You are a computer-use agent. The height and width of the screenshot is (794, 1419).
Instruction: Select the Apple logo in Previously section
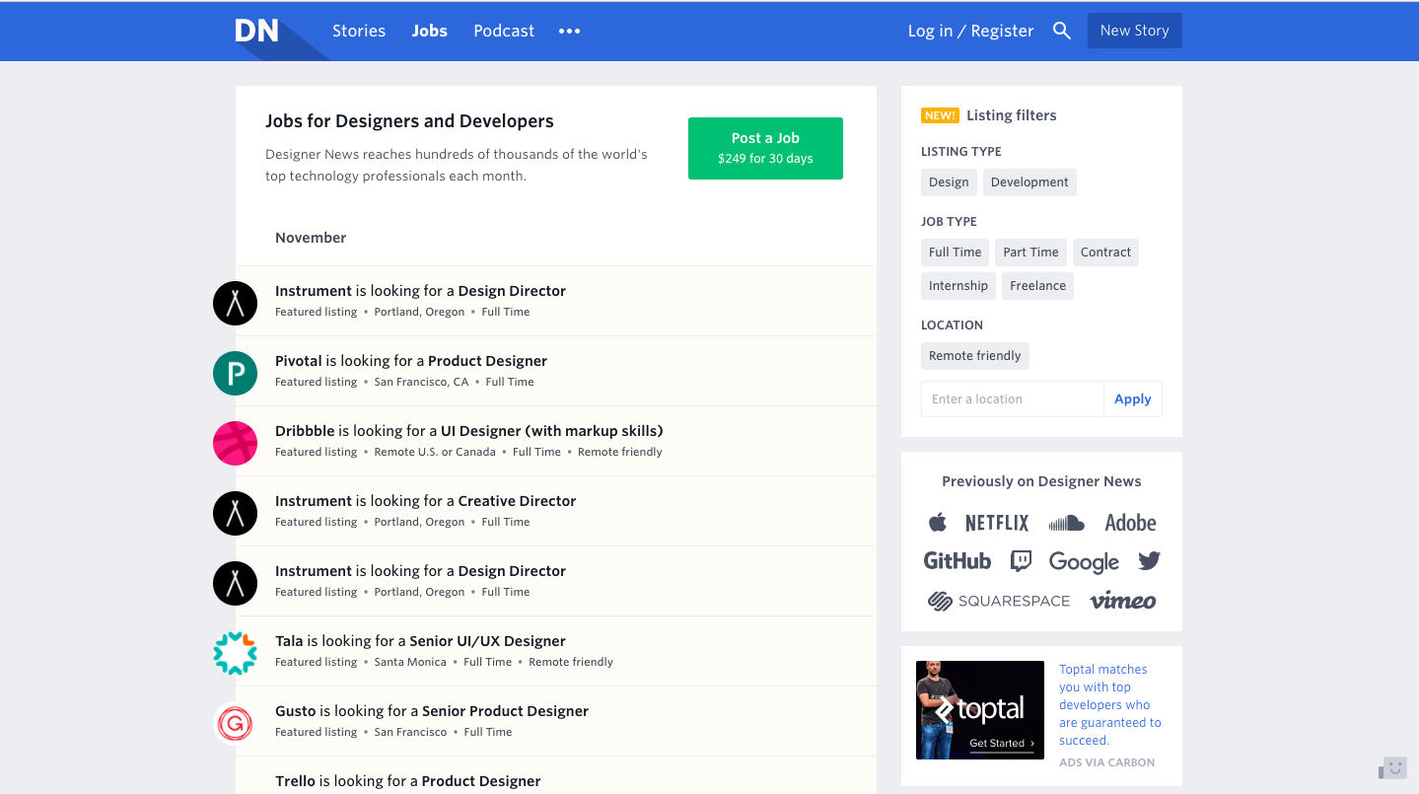tap(938, 522)
